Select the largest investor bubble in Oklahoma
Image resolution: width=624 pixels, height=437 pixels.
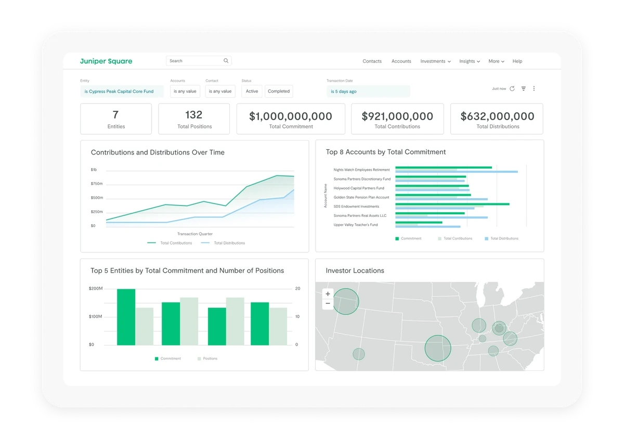[438, 348]
